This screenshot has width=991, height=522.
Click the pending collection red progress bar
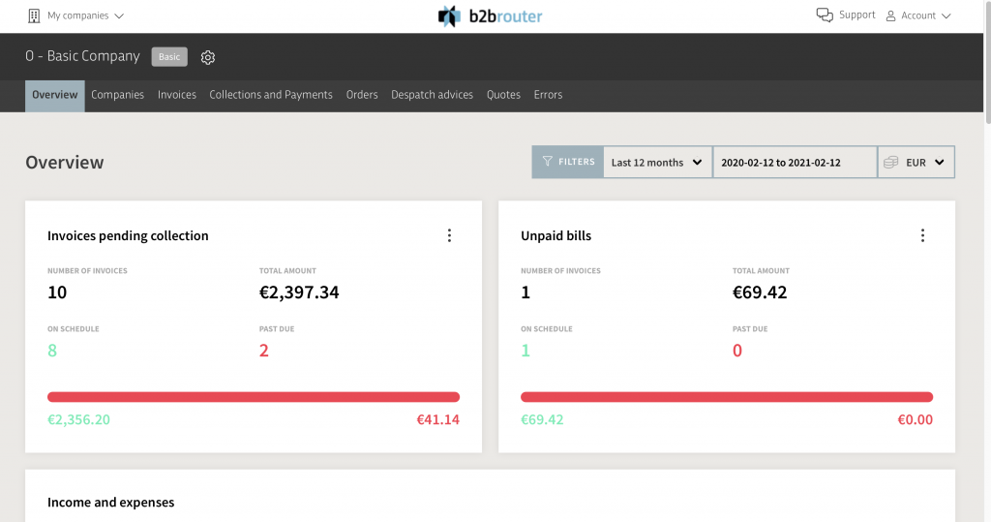click(x=254, y=396)
